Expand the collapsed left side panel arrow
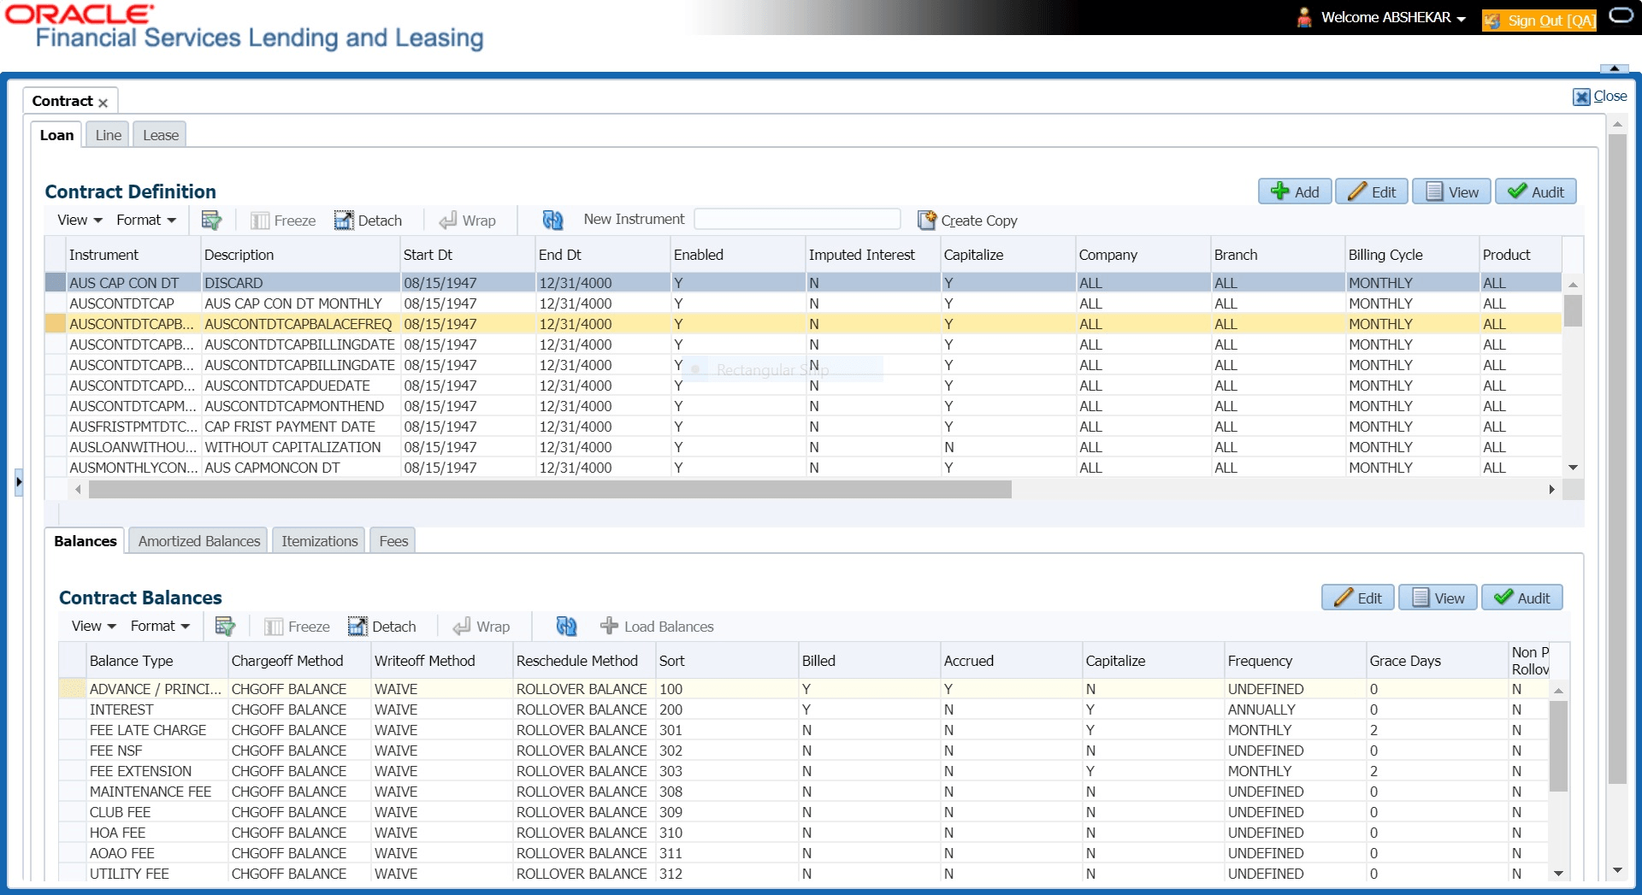 (x=19, y=482)
